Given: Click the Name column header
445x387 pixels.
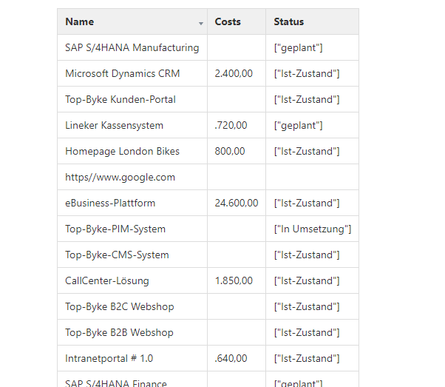Looking at the screenshot, I should point(80,21).
